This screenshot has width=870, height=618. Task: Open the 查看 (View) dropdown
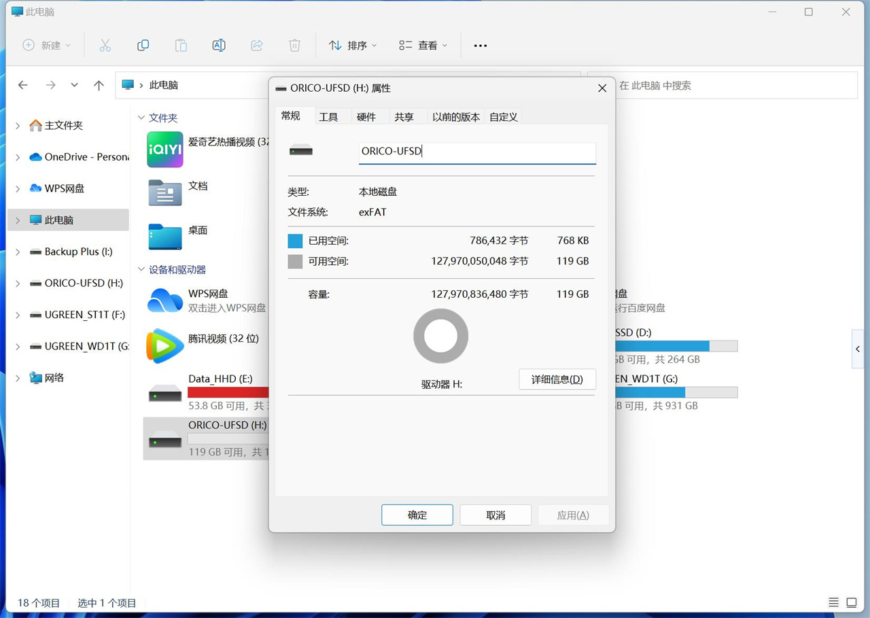tap(423, 46)
